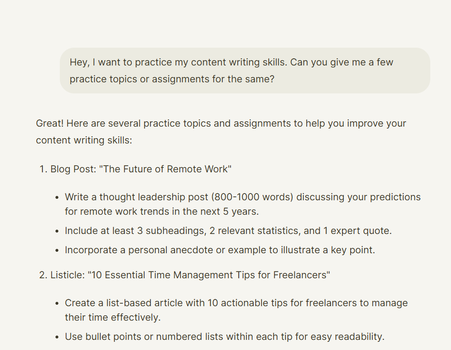This screenshot has width=451, height=350.
Task: Click the "Write a thought leadership post" bullet text
Action: 130,197
